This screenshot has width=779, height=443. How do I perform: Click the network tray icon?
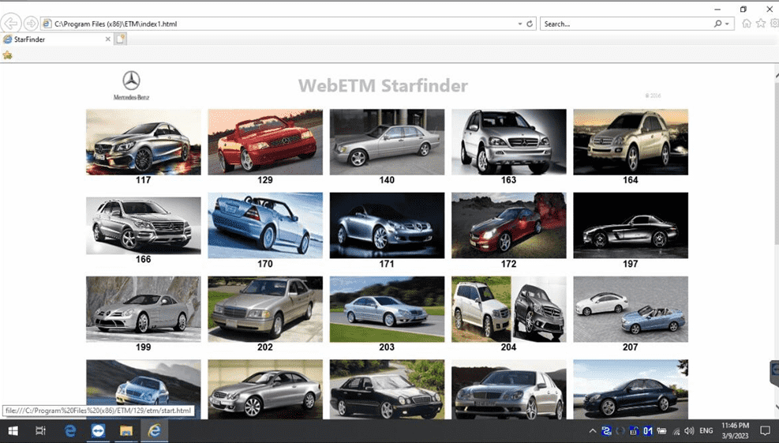click(x=676, y=431)
